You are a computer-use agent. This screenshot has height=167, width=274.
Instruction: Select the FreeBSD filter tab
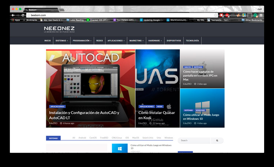point(104,138)
